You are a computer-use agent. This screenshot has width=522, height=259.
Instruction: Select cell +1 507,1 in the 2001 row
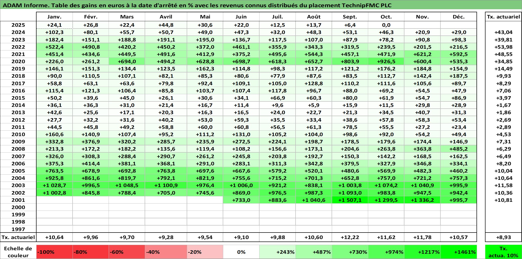click(350, 200)
